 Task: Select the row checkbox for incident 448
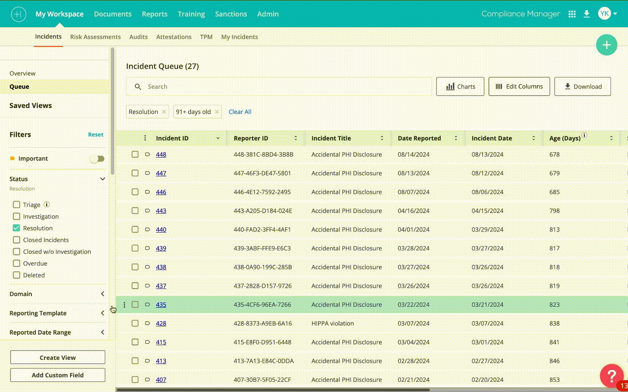(x=135, y=154)
